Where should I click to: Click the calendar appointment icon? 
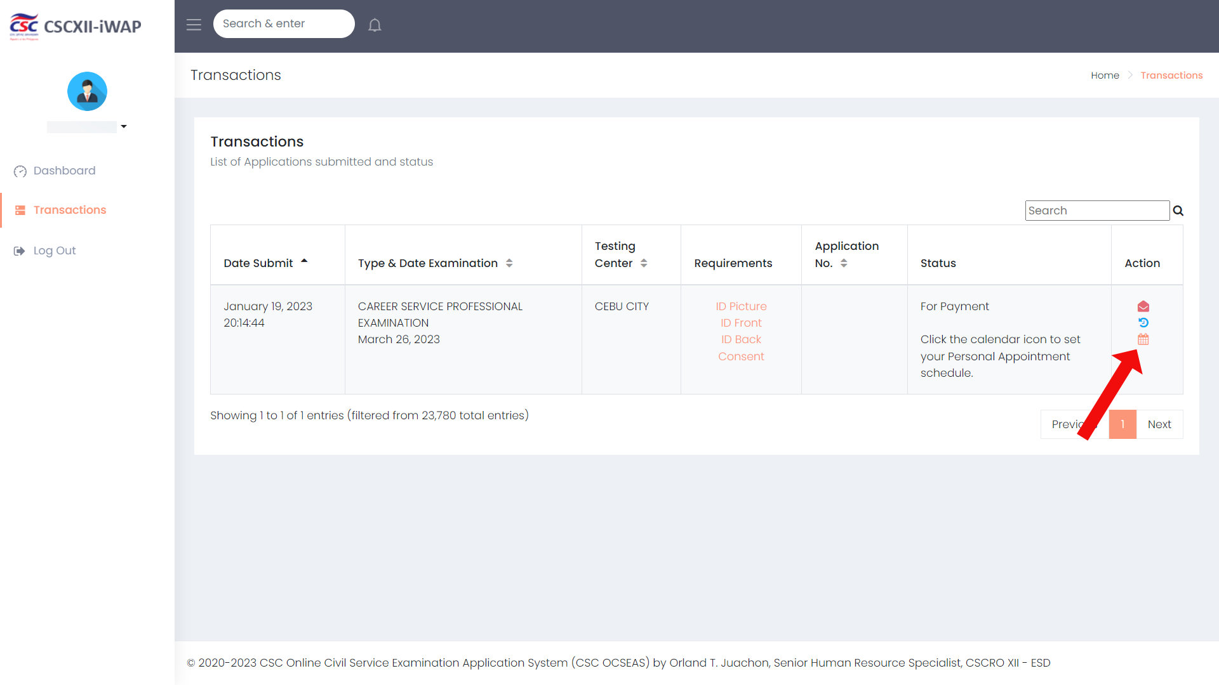coord(1143,339)
